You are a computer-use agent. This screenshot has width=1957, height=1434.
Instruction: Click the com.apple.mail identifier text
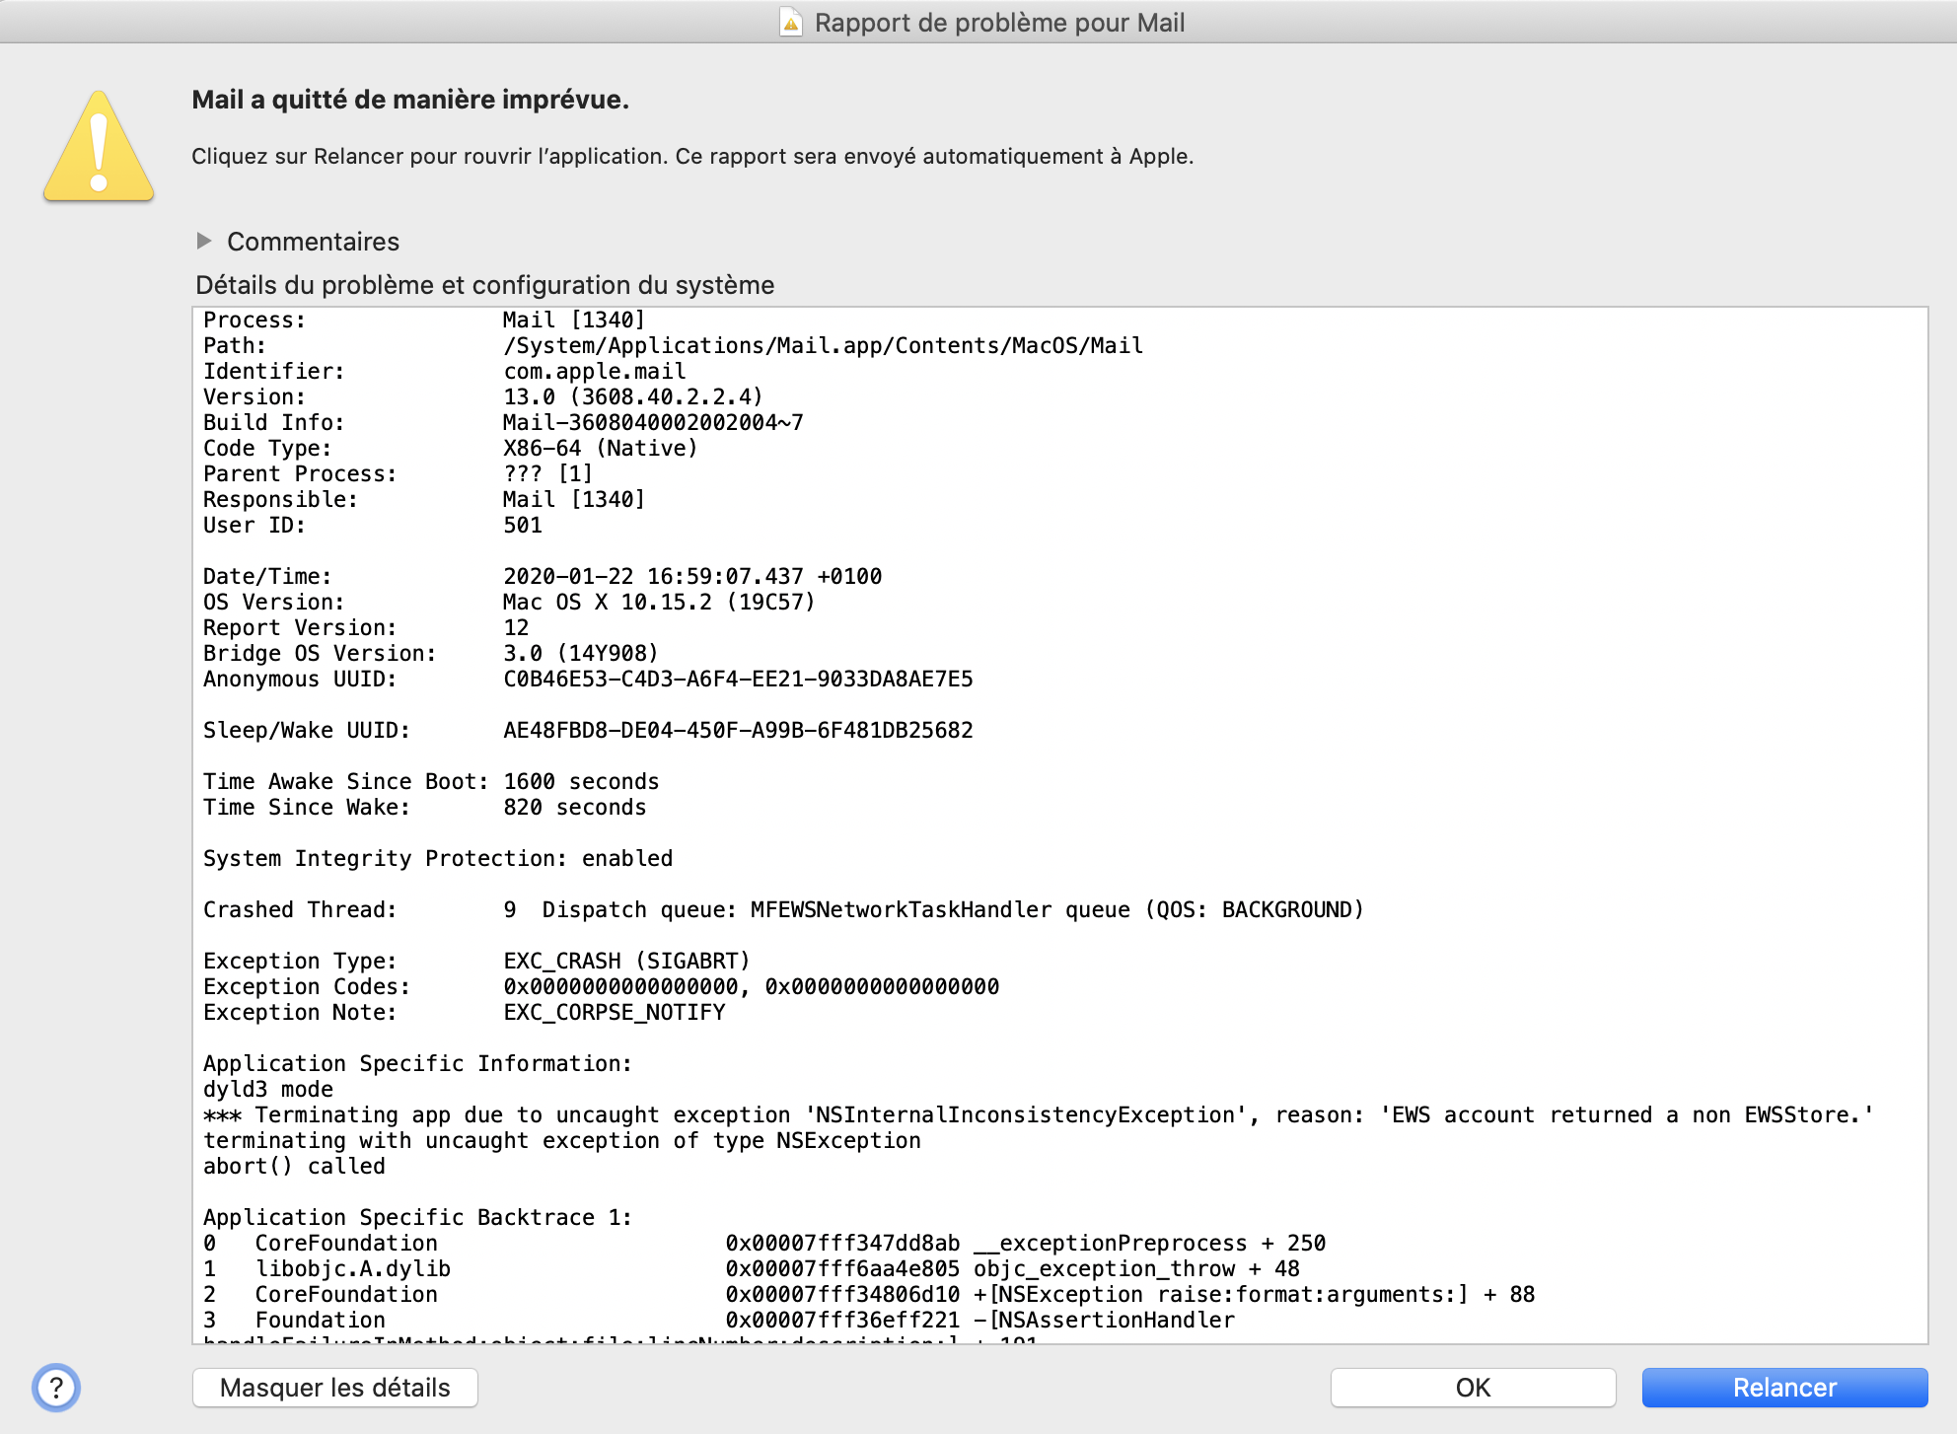[594, 371]
